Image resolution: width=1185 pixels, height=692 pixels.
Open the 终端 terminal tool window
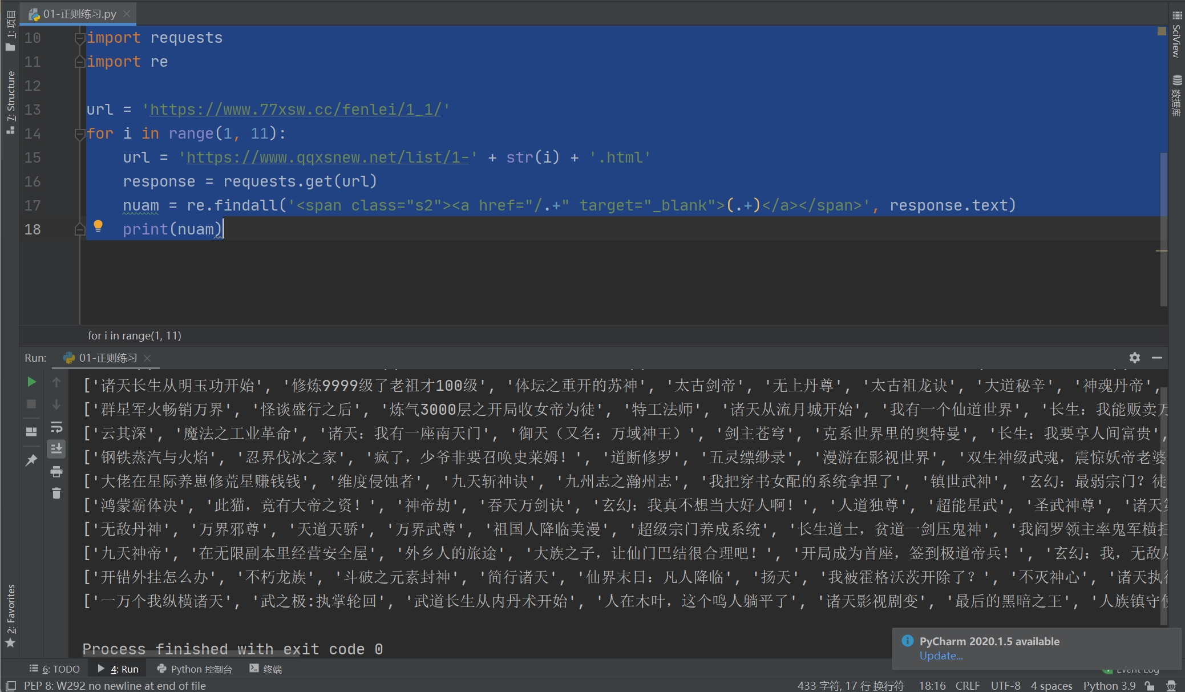[266, 669]
